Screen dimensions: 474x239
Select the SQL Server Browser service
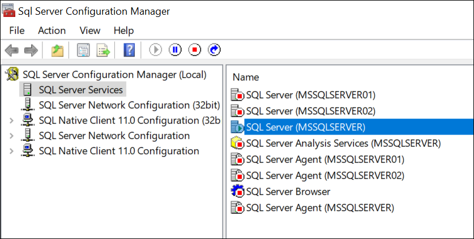[288, 192]
